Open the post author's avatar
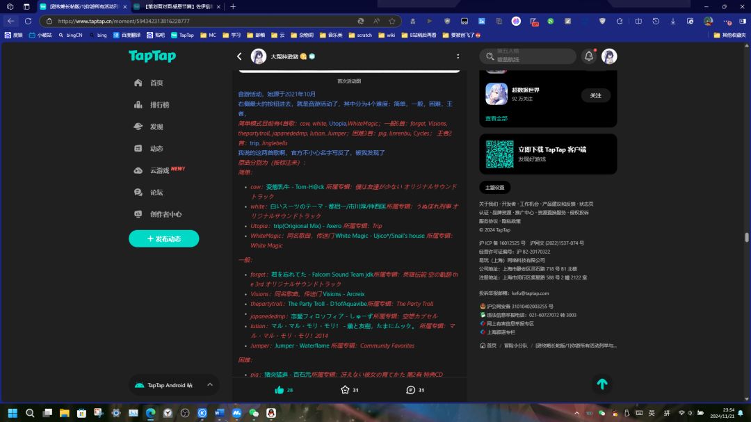Screen dimensions: 751x422 [259, 56]
